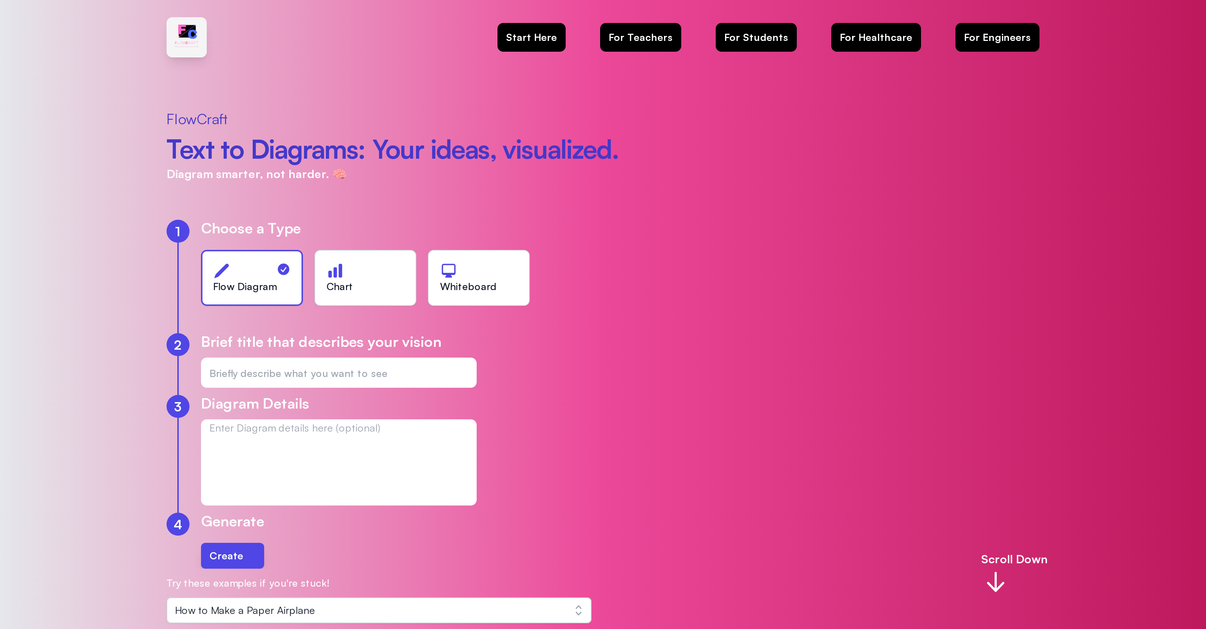This screenshot has height=629, width=1206.
Task: Click the Chart bar-graph icon
Action: pos(335,271)
